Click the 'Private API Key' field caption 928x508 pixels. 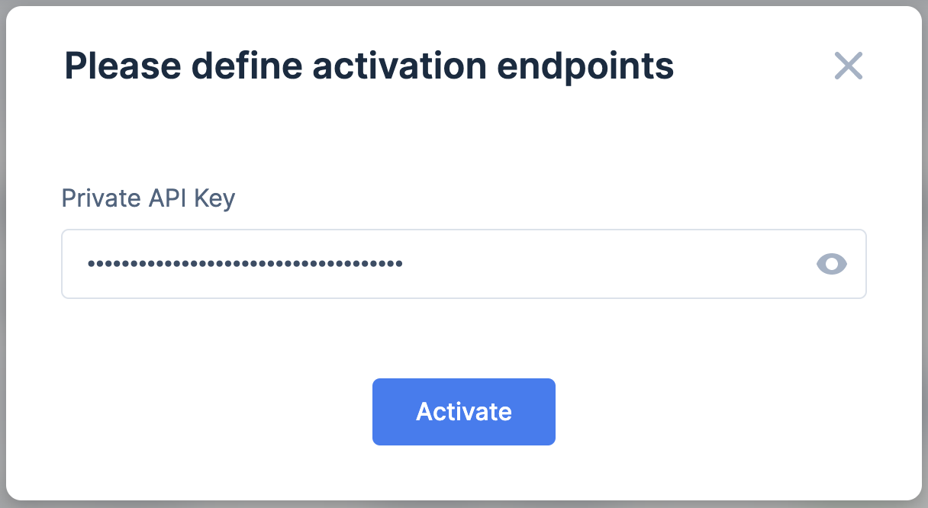click(x=148, y=198)
